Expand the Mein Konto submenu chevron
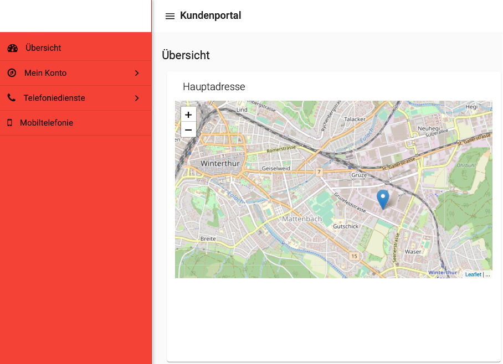 point(137,73)
